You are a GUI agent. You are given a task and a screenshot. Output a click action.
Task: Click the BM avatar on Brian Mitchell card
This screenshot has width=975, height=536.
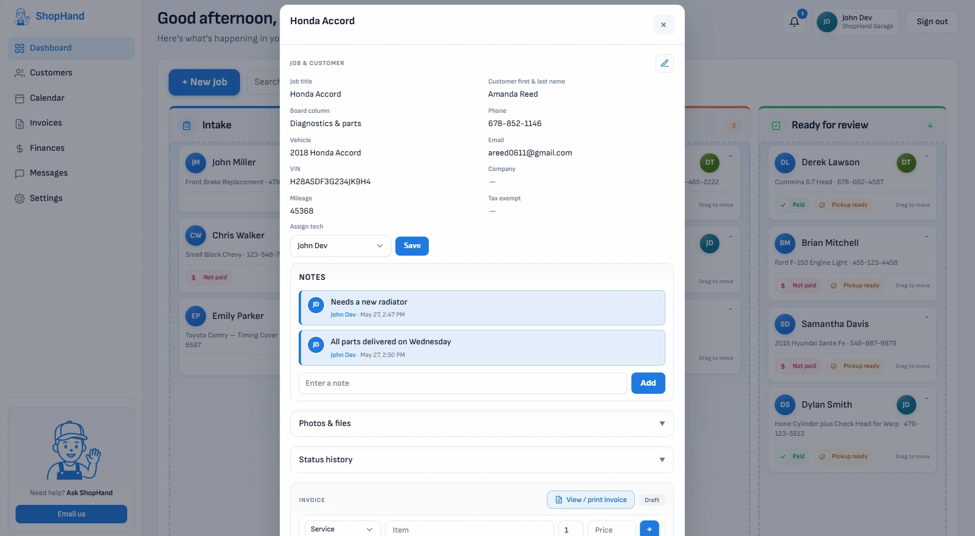tap(785, 243)
